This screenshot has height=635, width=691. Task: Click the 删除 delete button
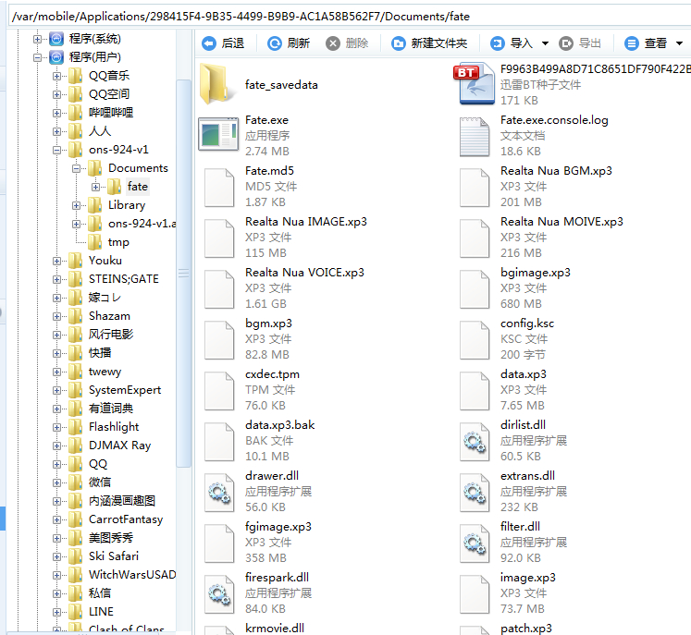(x=347, y=43)
